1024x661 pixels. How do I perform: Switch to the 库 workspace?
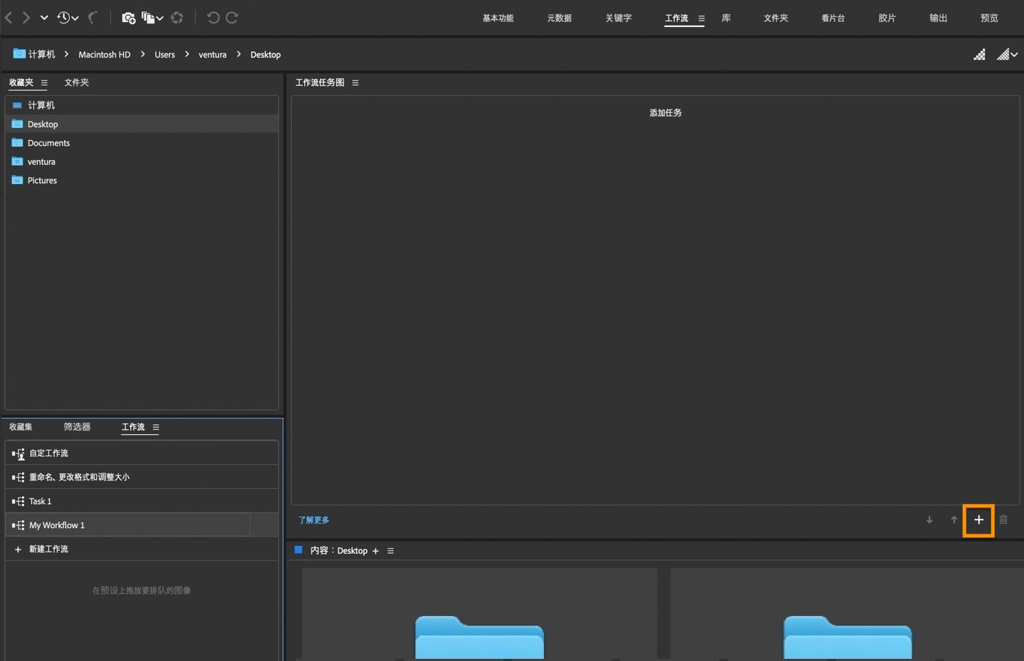(x=726, y=18)
